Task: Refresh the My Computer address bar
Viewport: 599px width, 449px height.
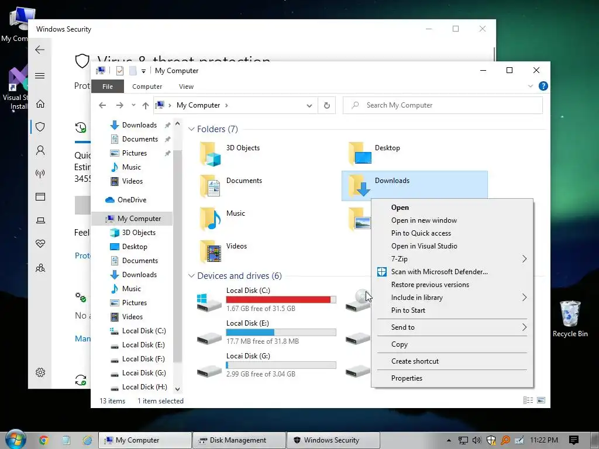Action: [x=326, y=105]
